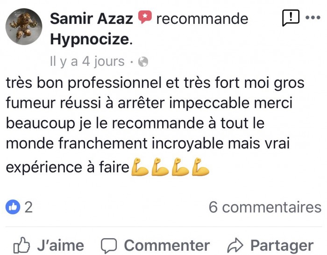Screen dimensions: 327x255
Task: Like the post with J'aime
Action: coord(49,245)
